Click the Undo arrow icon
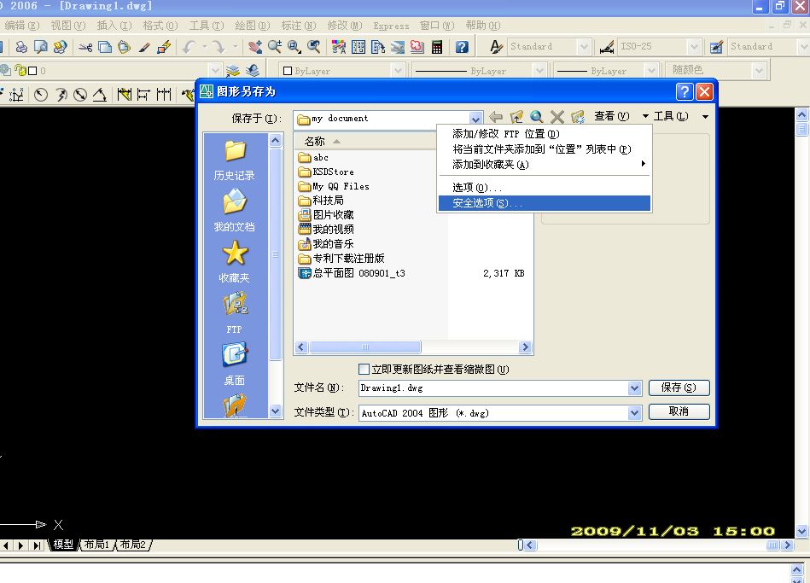 [x=189, y=47]
